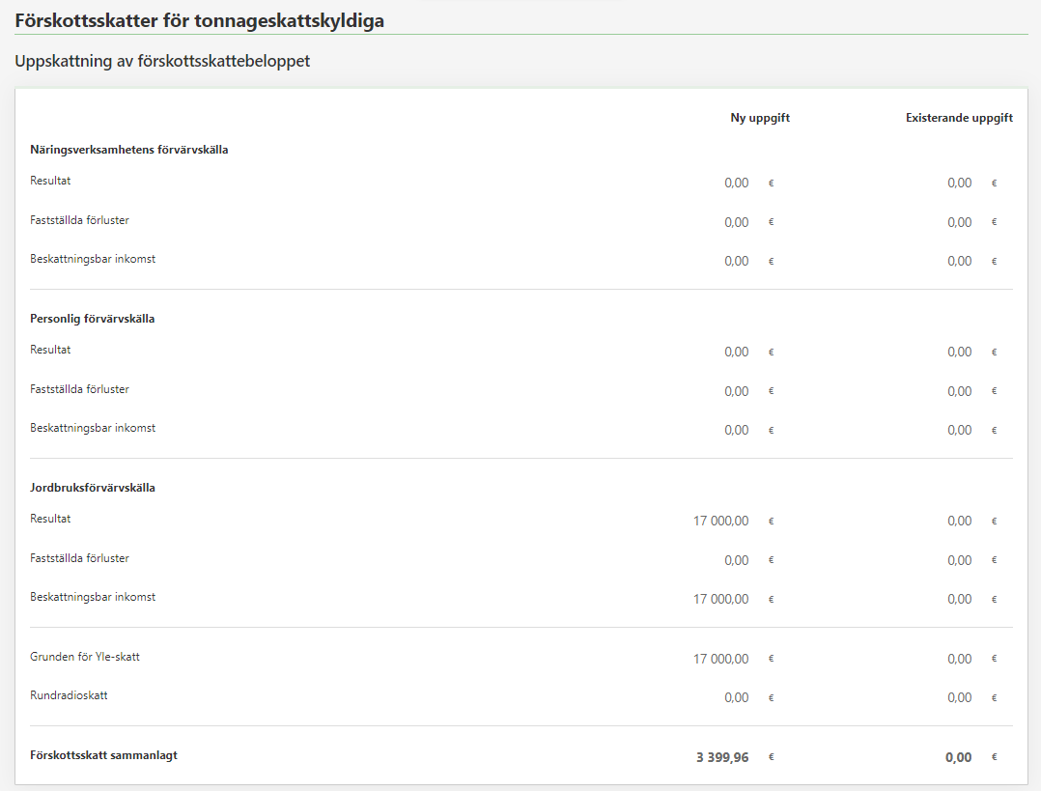Click Näringsverksamhetens Resultat value under Ny uppgift
Viewport: 1041px width, 791px height.
point(736,183)
